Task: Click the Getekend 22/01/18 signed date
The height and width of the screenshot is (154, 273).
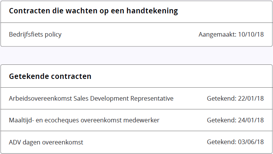Action: pyautogui.click(x=235, y=98)
